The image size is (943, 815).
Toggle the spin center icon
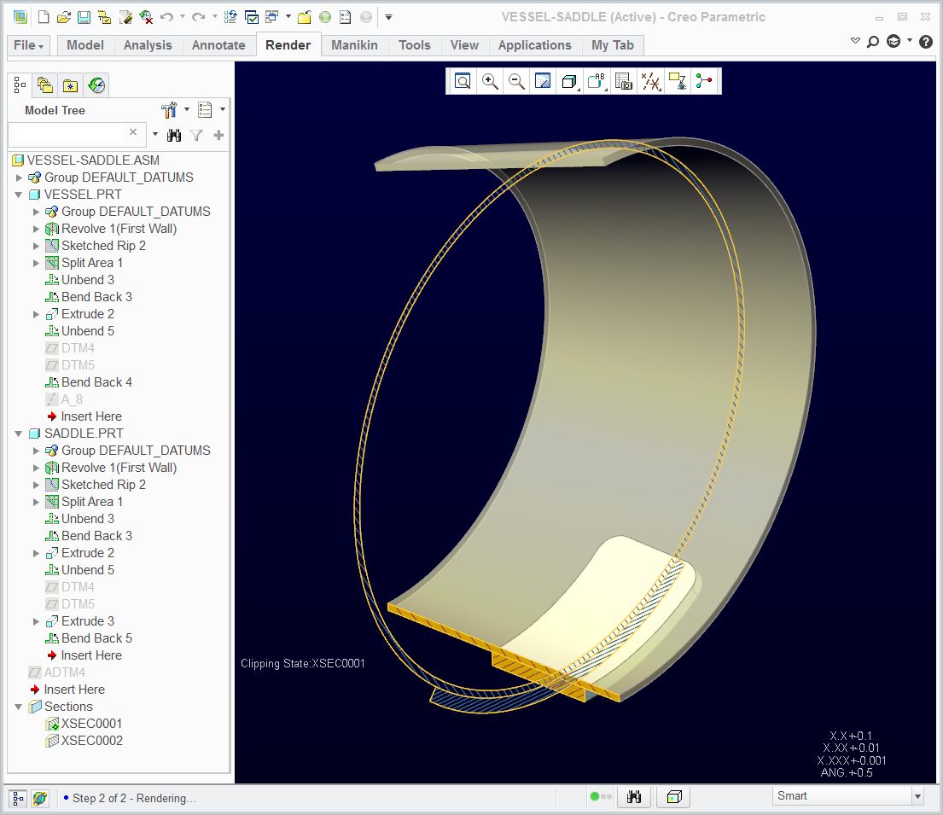pos(704,81)
